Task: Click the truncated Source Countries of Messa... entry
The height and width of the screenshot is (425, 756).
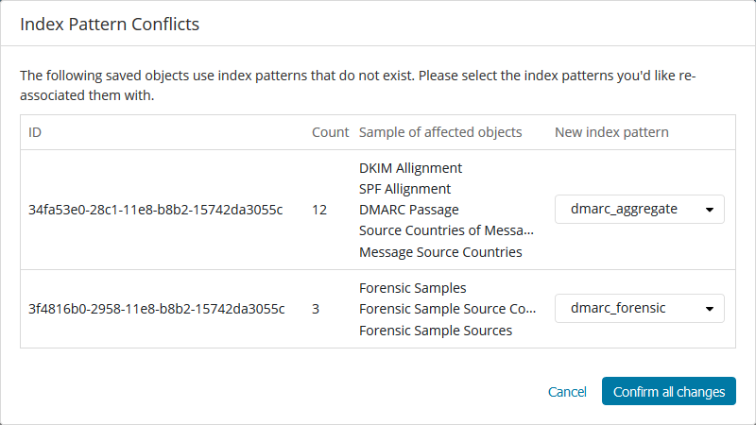Action: tap(446, 230)
